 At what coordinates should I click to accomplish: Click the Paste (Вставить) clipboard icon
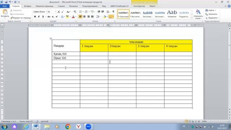point(5,12)
